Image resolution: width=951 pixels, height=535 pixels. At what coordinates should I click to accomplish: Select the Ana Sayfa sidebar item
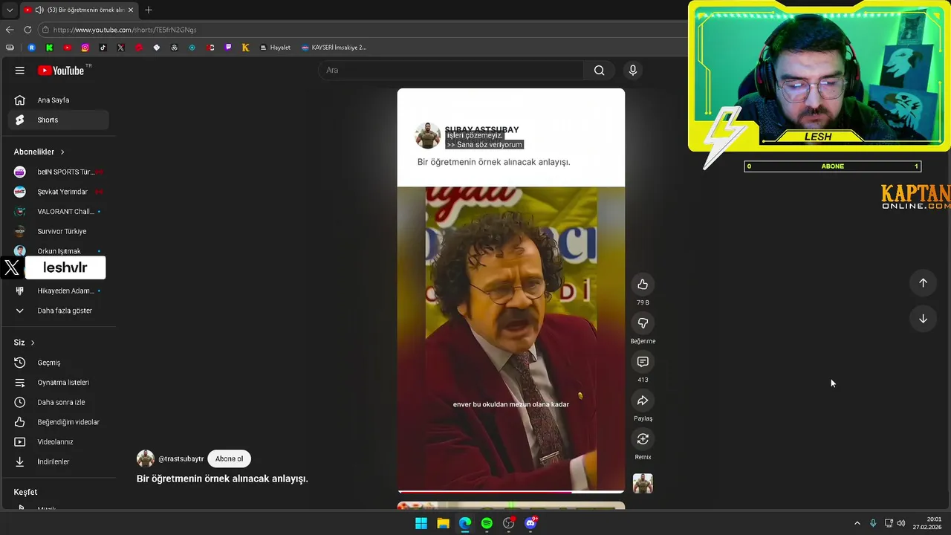click(x=58, y=100)
